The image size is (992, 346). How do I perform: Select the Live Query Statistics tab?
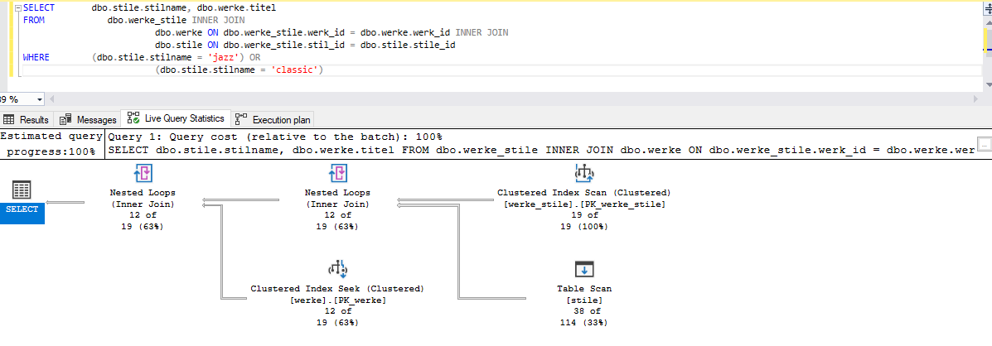click(x=176, y=119)
